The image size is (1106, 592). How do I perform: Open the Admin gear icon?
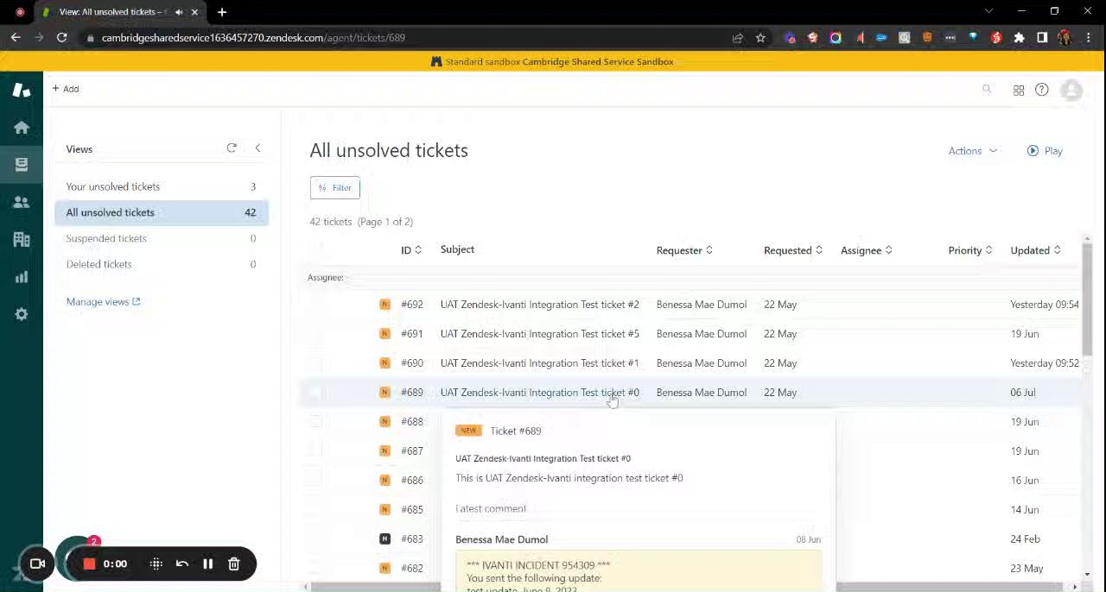22,314
